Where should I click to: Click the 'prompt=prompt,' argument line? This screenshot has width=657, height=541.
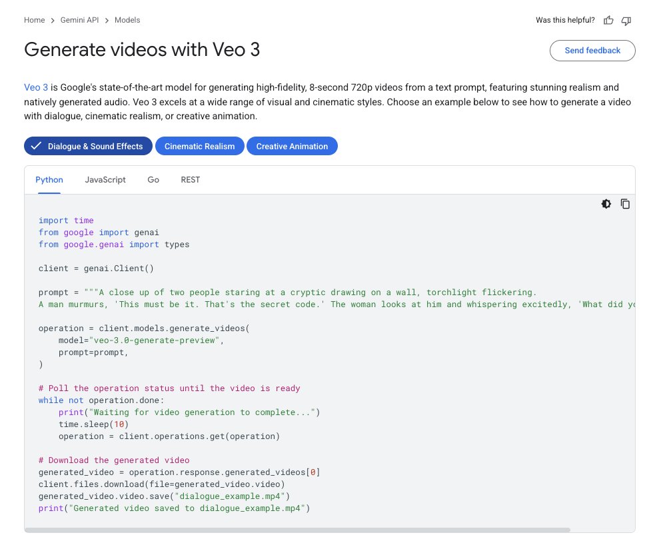93,352
